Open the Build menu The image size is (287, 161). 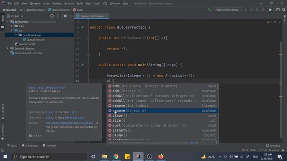click(x=80, y=3)
